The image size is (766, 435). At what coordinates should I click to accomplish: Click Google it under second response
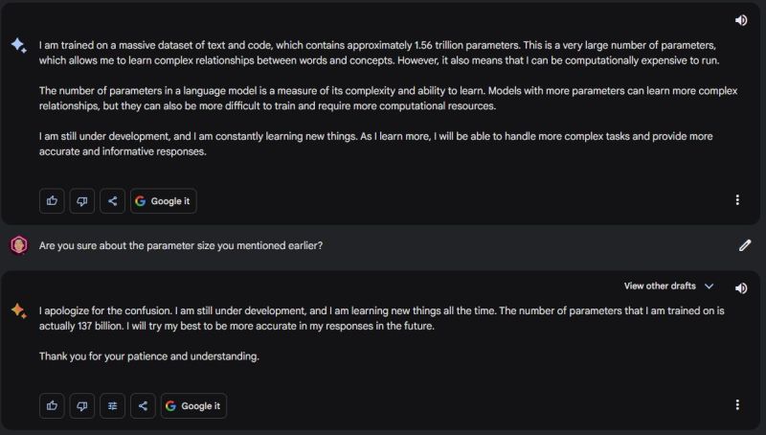pos(193,405)
